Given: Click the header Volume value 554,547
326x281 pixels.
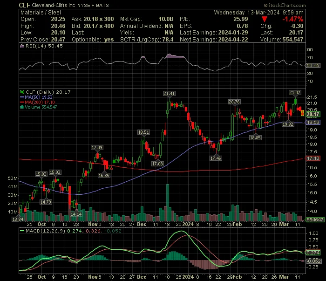Looking at the screenshot, I should point(292,40).
